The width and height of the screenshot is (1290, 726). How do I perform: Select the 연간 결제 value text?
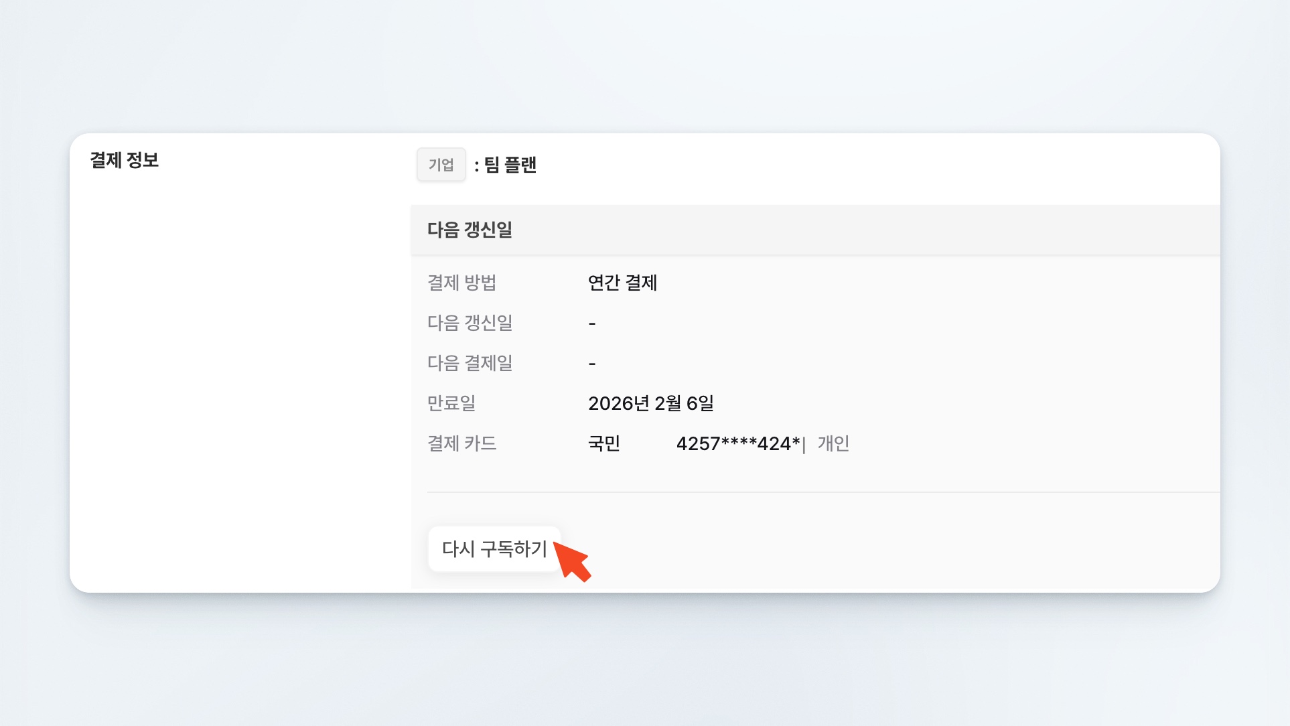(622, 283)
